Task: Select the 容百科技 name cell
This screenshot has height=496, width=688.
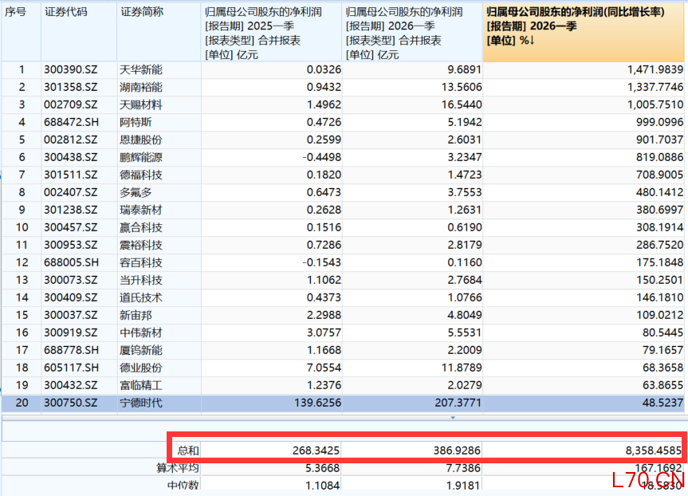Action: (141, 263)
